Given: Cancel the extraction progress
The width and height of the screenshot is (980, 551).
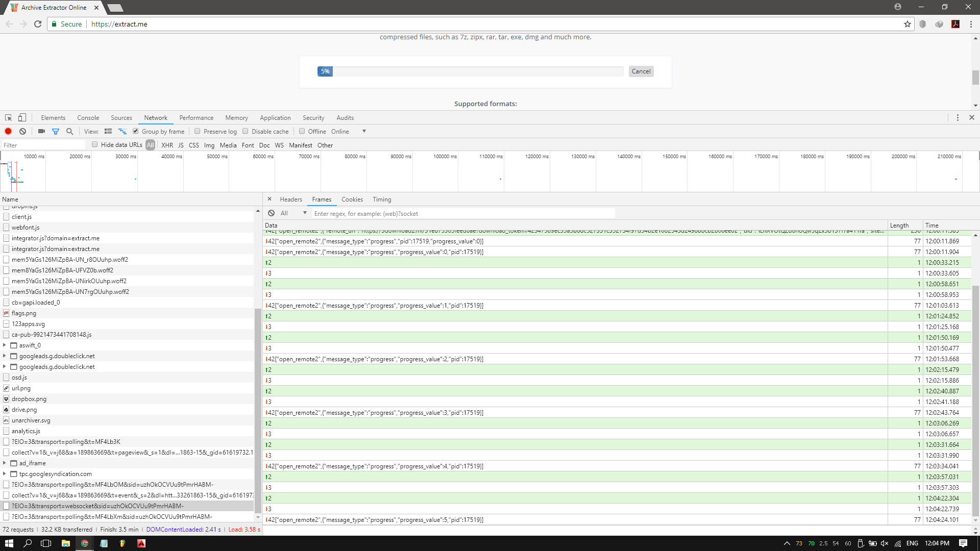Looking at the screenshot, I should (x=641, y=71).
